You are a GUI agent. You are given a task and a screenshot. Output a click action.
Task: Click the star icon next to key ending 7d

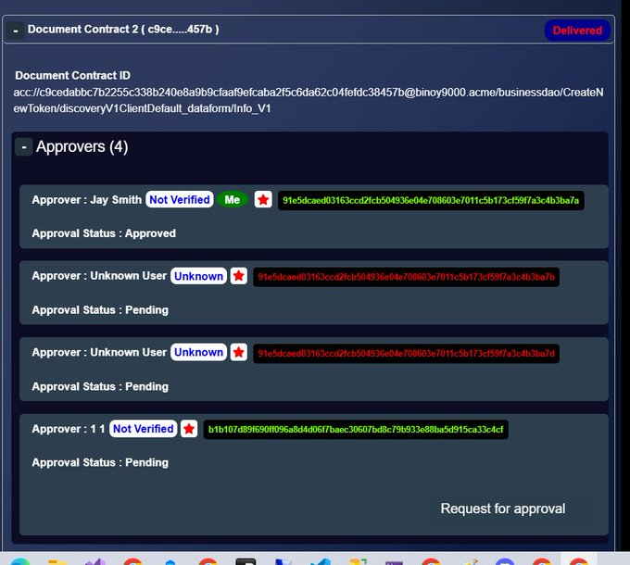[x=239, y=352]
